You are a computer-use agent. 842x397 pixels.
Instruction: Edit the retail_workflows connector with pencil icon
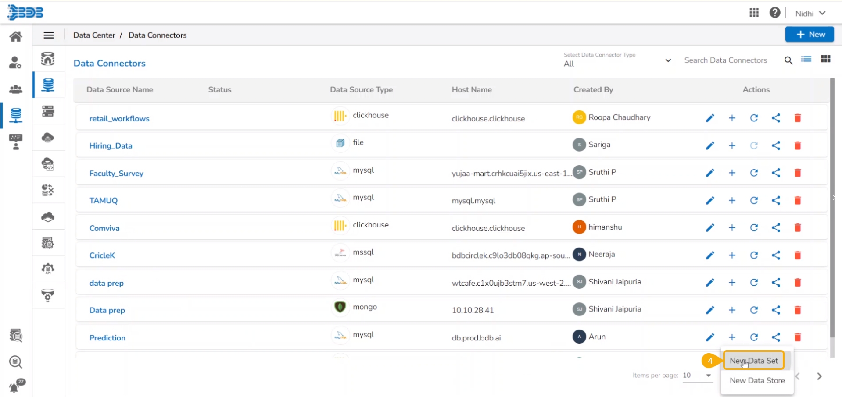tap(710, 118)
